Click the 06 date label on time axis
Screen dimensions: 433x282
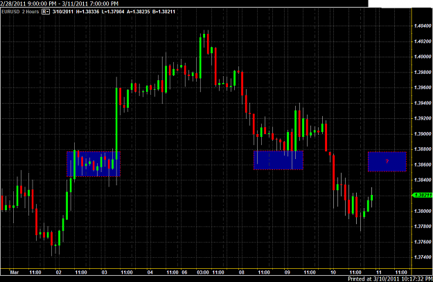click(184, 272)
